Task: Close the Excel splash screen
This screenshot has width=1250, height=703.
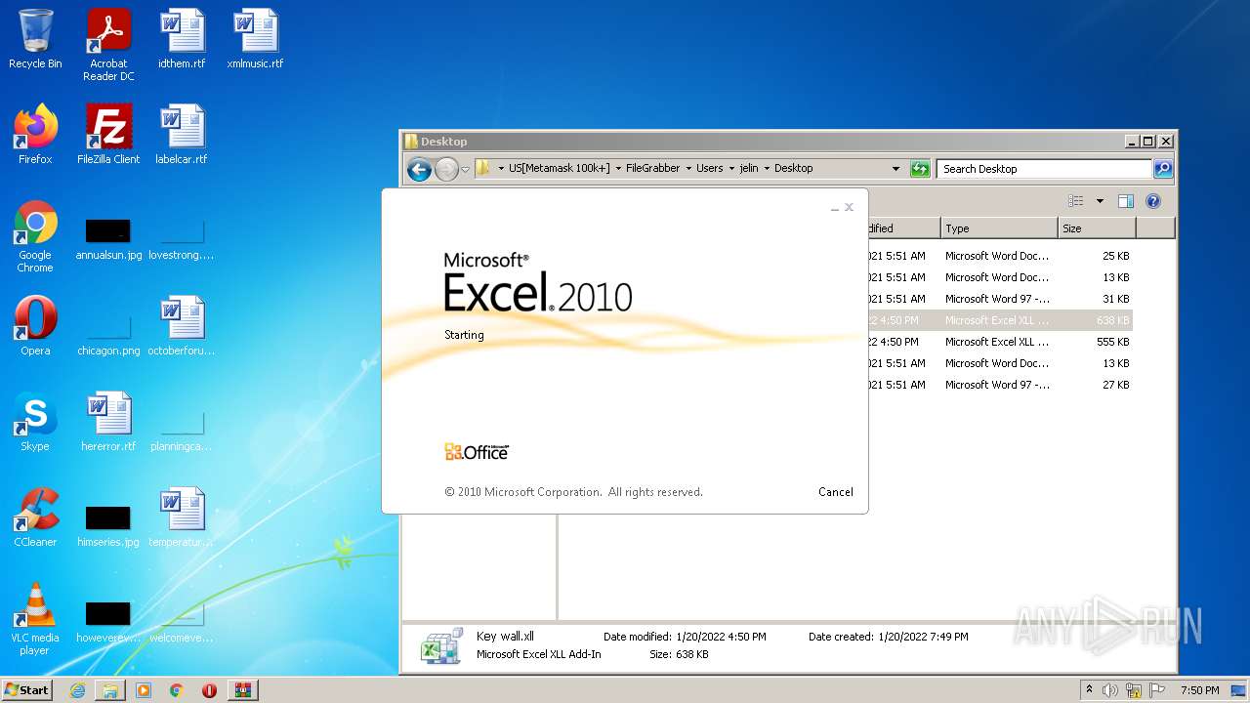Action: [849, 207]
